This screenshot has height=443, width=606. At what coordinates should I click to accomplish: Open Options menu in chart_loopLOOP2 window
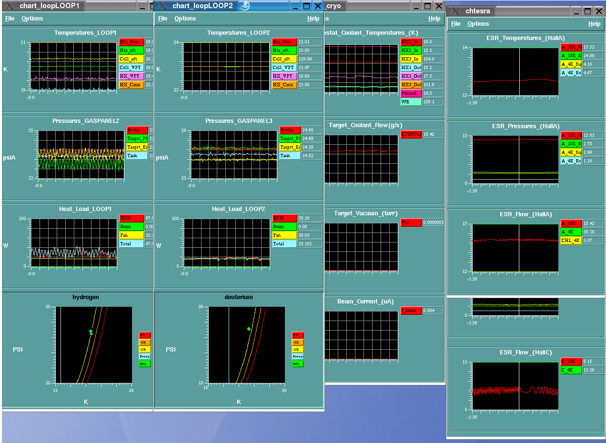(185, 19)
